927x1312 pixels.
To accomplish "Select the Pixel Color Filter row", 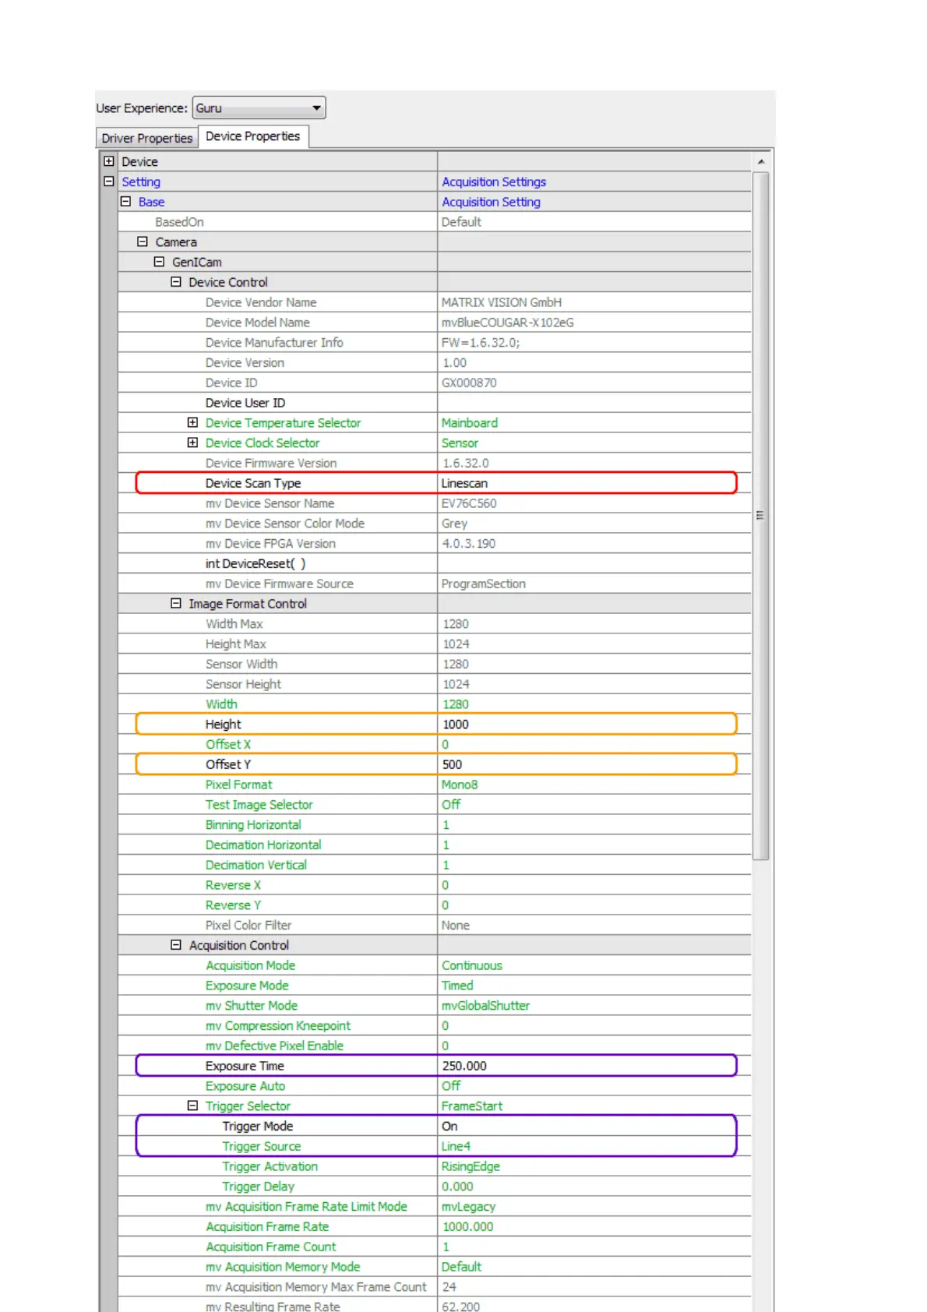I will click(x=434, y=925).
